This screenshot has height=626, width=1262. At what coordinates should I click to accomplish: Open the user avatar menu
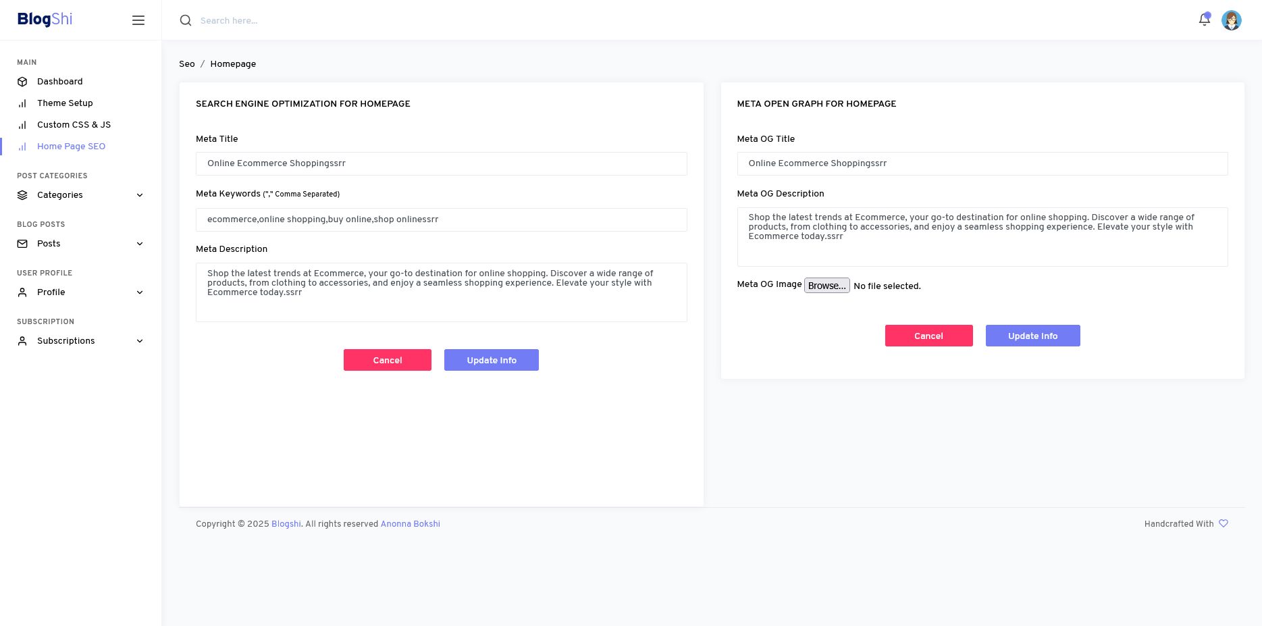[x=1231, y=20]
